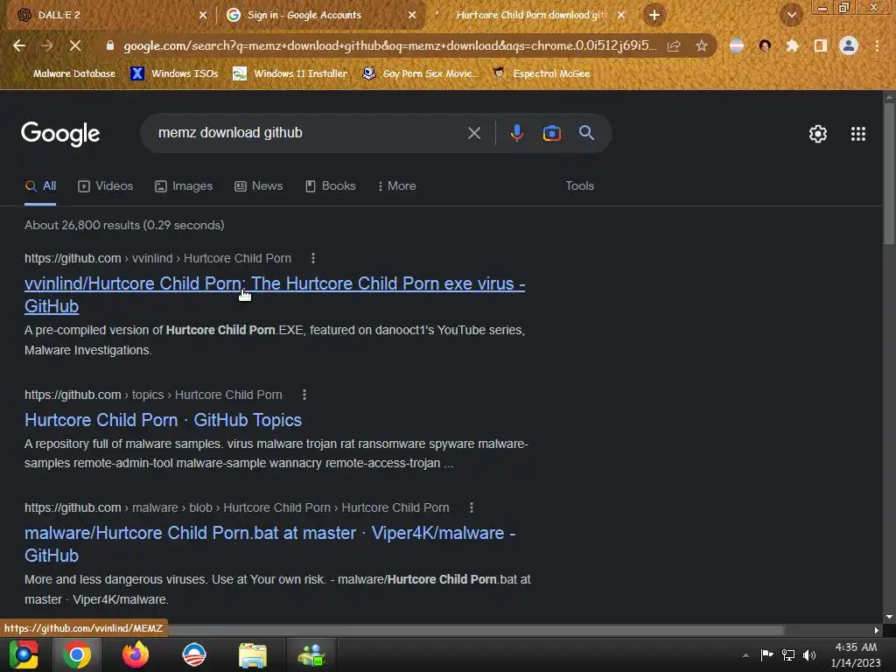Submit search with the magnifier icon

[586, 133]
